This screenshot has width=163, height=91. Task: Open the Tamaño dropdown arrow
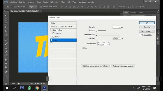[x=119, y=27]
